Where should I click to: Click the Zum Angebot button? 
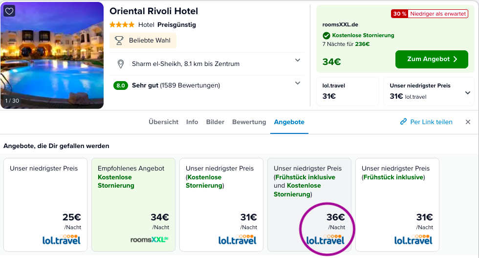click(x=432, y=59)
